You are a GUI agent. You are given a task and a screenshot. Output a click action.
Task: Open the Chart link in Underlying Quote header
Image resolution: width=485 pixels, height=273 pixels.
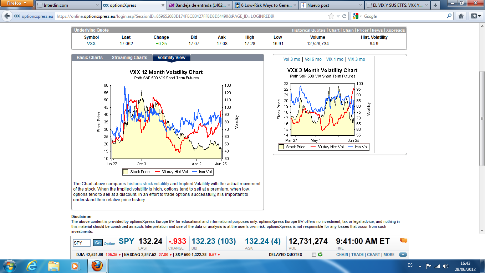(x=334, y=30)
